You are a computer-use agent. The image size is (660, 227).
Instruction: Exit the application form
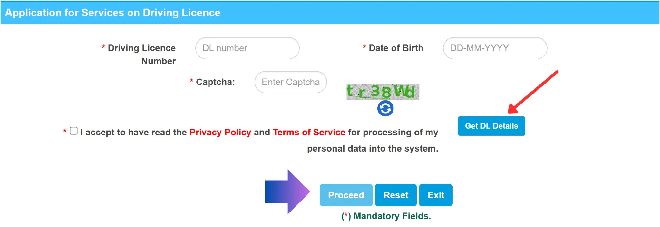tap(436, 195)
